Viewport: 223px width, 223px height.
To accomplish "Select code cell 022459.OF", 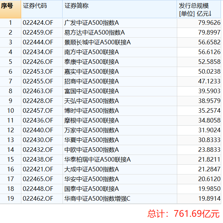I will pos(42,32).
